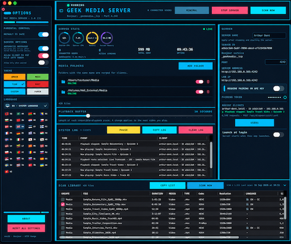Select the DE German flag language
Viewport: 291px width, 244px height.
pyautogui.click(x=20, y=133)
